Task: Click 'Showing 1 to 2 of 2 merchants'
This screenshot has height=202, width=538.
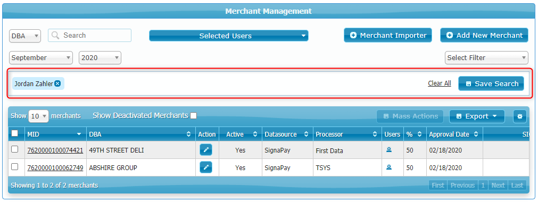Action: (x=54, y=186)
